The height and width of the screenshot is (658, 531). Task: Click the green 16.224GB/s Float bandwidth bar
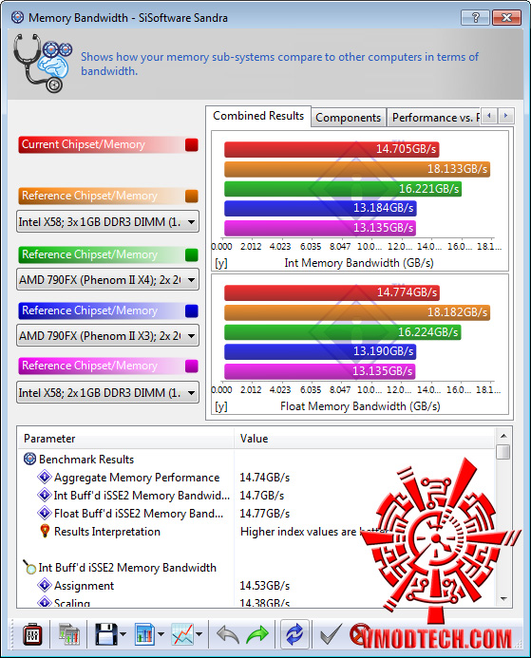[343, 332]
